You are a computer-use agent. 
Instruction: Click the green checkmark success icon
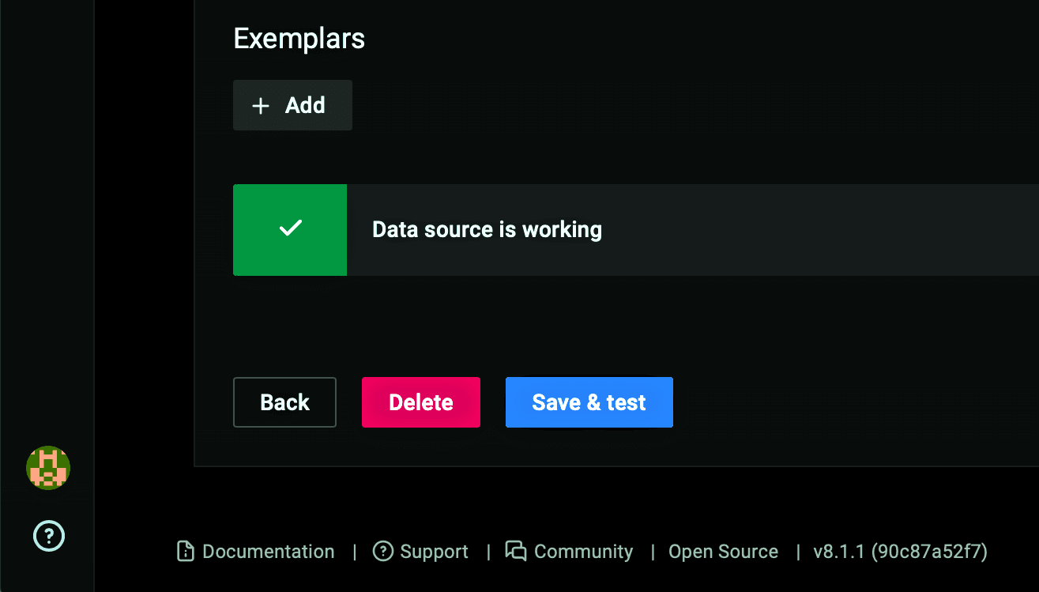290,229
